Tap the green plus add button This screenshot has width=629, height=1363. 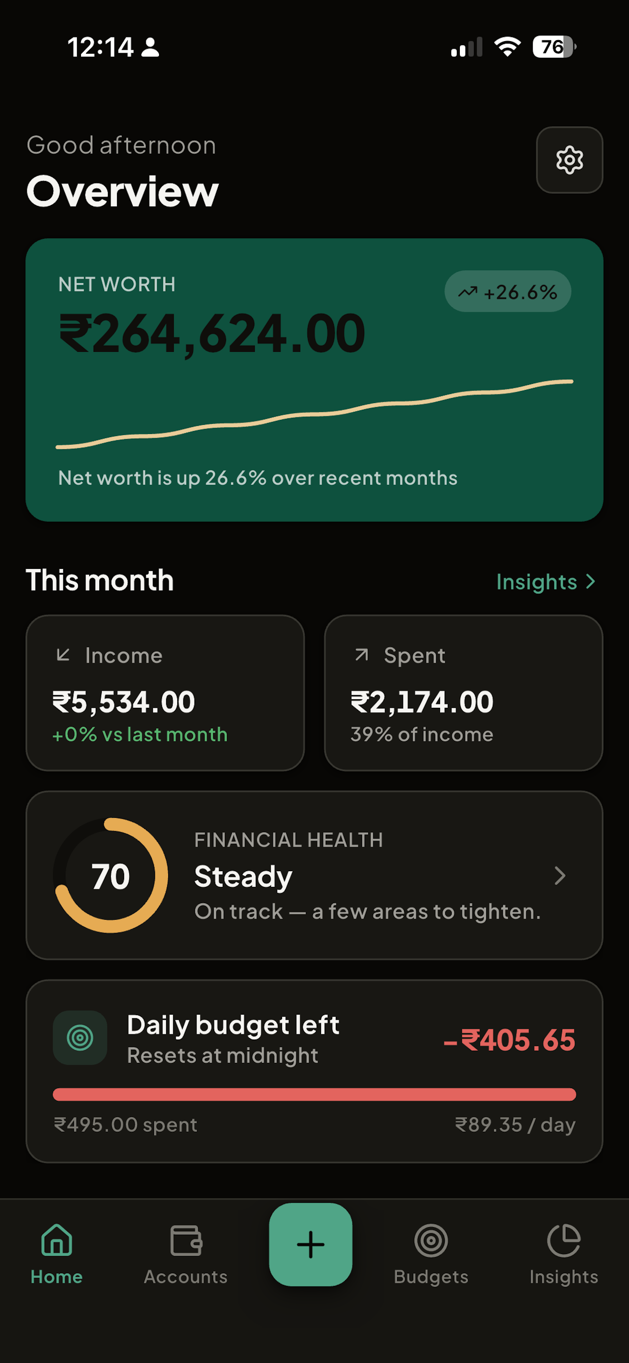point(311,1244)
